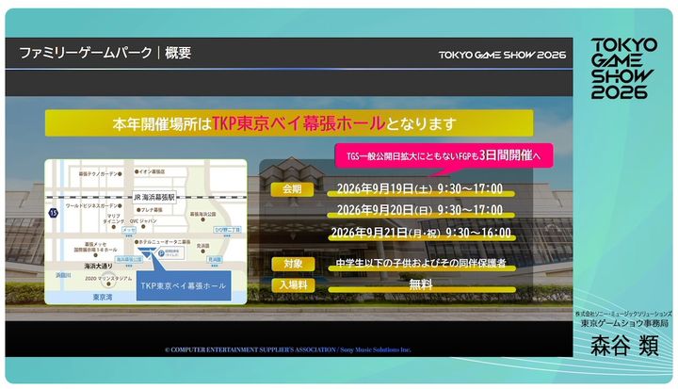The width and height of the screenshot is (678, 389).
Task: Click the マリブ ダイニング label on the map
Action: (x=114, y=219)
